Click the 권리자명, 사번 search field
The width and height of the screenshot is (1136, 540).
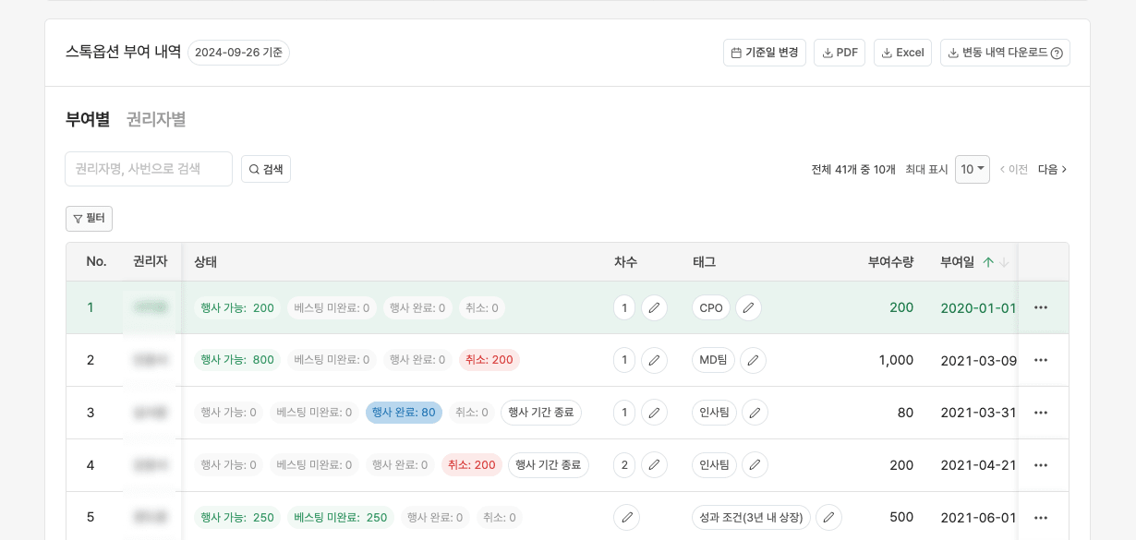(149, 169)
